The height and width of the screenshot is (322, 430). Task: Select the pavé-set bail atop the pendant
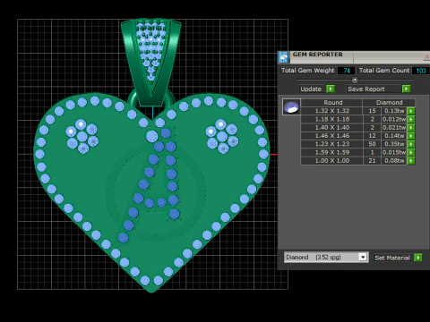tap(150, 61)
